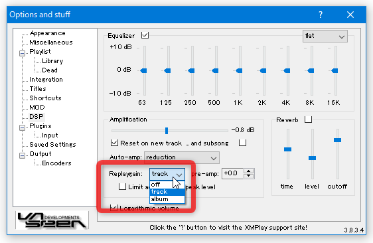Select Input under Plugins
The image size is (373, 243).
pos(50,135)
